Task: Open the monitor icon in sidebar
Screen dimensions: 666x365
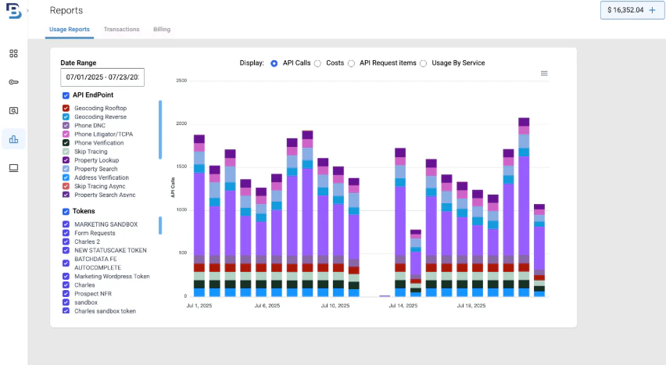Action: click(x=13, y=168)
